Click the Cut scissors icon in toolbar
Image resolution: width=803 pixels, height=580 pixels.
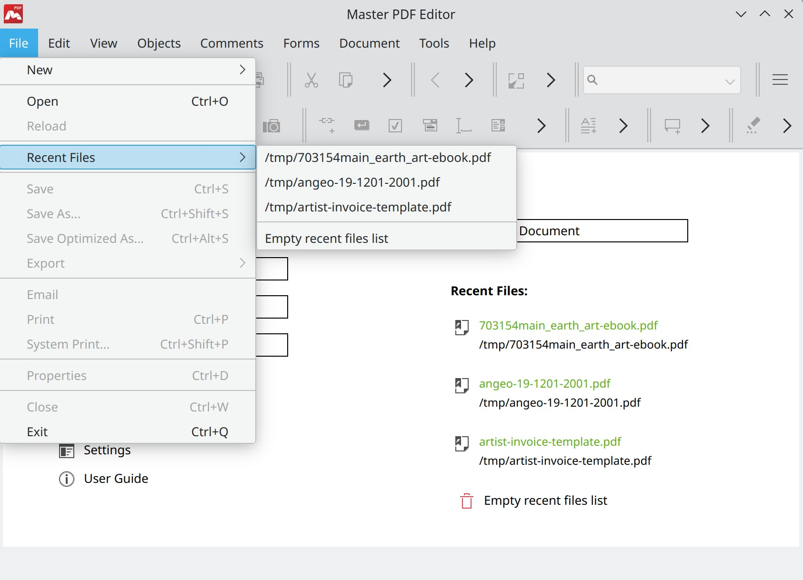click(311, 80)
